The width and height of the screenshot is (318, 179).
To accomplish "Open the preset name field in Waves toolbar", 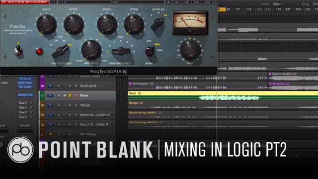I will (x=115, y=2).
